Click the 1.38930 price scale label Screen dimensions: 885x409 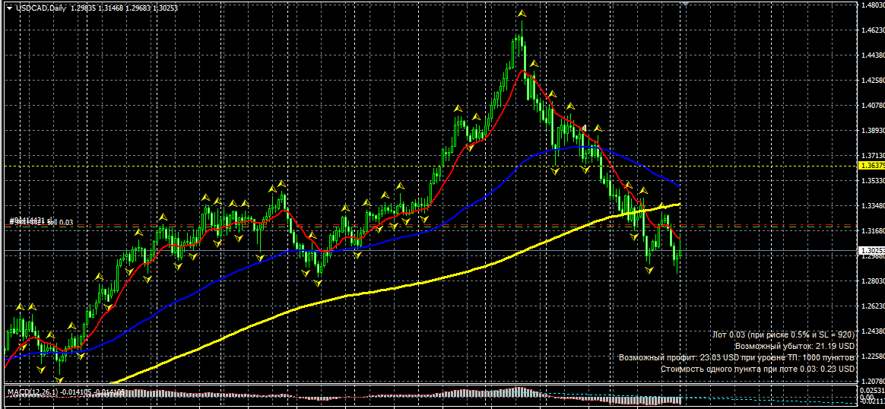pos(873,130)
